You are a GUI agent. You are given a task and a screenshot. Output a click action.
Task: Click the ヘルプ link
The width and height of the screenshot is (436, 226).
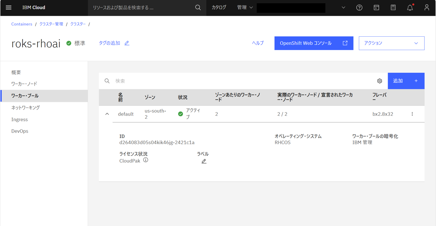[x=258, y=43]
